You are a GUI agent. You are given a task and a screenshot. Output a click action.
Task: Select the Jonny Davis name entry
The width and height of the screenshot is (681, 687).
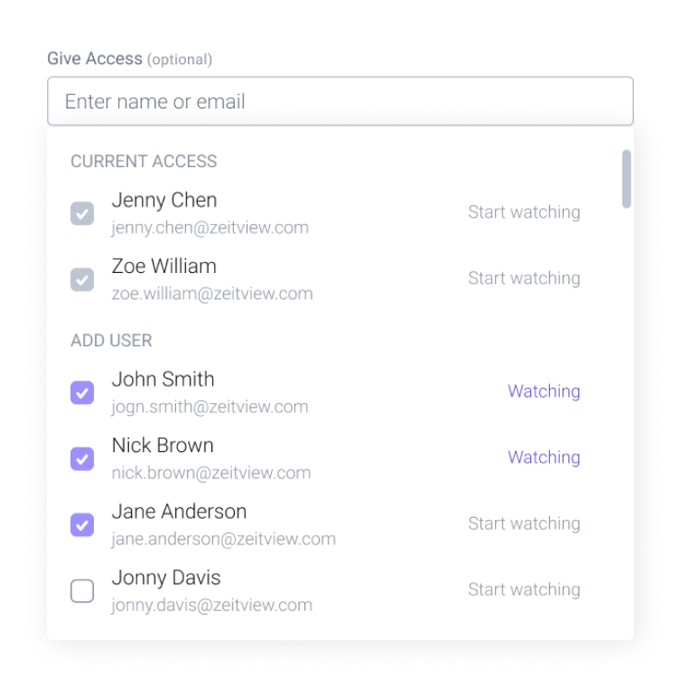166,578
